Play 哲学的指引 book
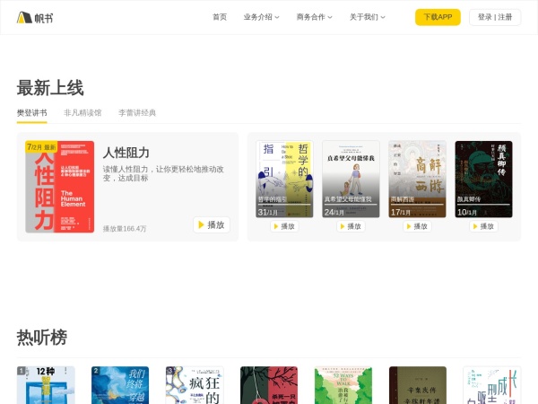The width and height of the screenshot is (538, 404). (x=284, y=226)
